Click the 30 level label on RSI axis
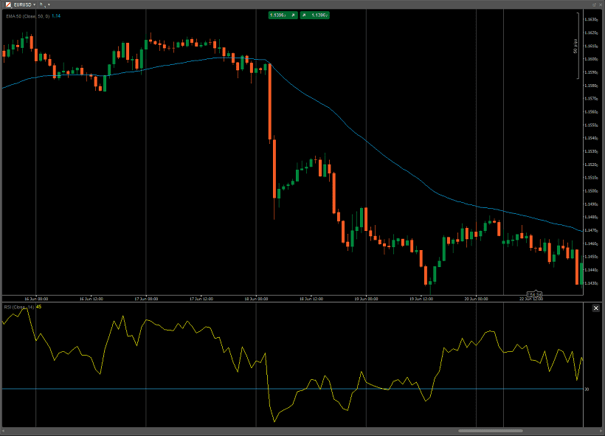This screenshot has height=436, width=605. (x=587, y=390)
